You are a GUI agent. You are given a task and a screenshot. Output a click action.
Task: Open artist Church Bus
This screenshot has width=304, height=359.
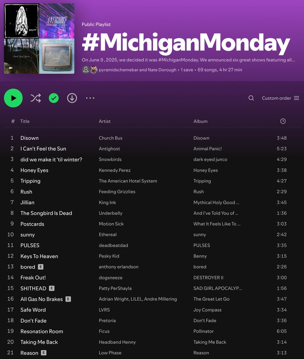click(x=111, y=138)
